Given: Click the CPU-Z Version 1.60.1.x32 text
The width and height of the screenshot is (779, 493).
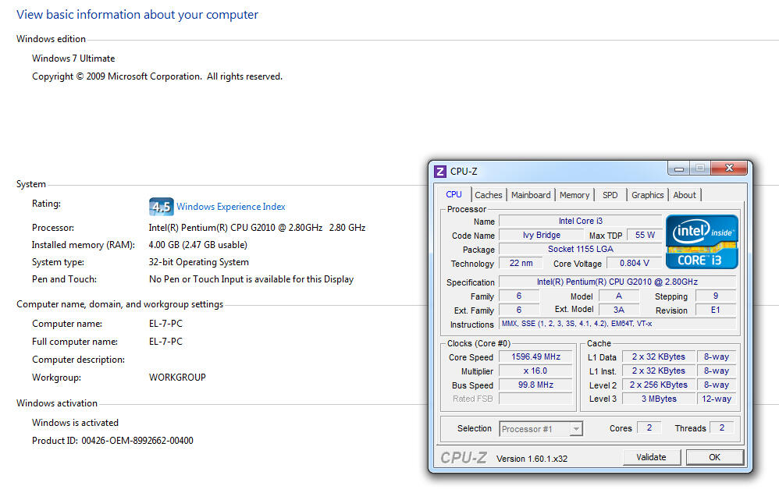Looking at the screenshot, I should pos(532,458).
